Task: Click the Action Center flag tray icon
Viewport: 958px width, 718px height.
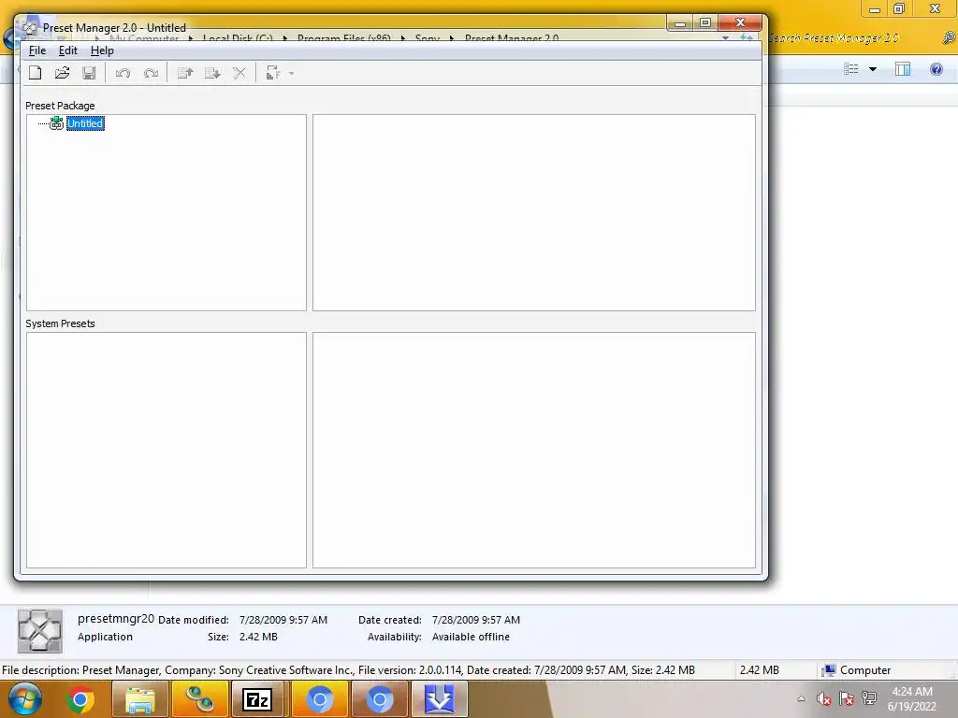Action: pyautogui.click(x=846, y=698)
